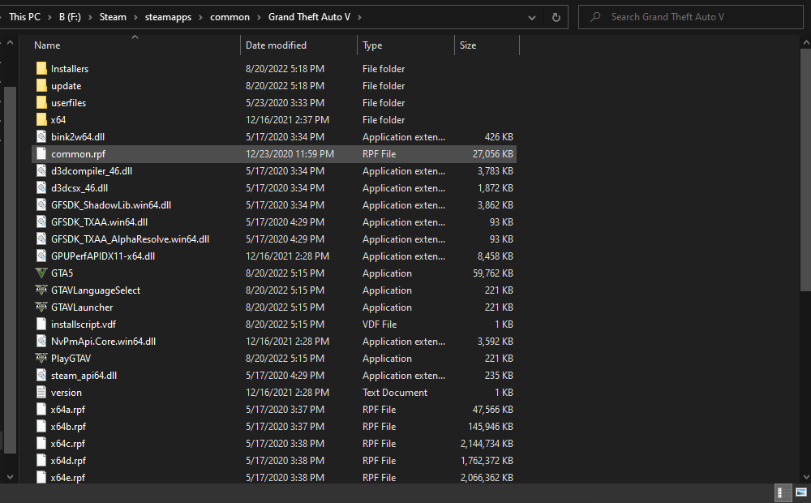The image size is (811, 503).
Task: Select the x64d.rpf file name
Action: (68, 461)
